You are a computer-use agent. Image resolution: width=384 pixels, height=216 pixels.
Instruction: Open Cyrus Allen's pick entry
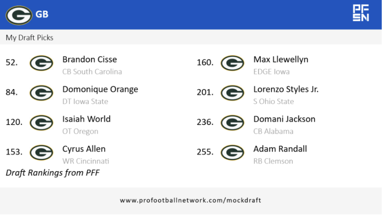84,149
